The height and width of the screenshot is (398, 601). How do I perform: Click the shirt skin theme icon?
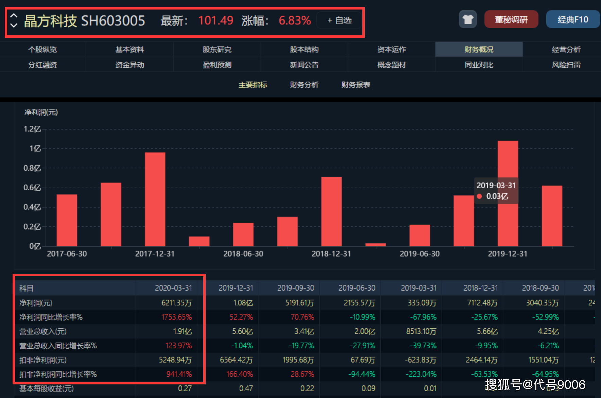click(x=467, y=19)
